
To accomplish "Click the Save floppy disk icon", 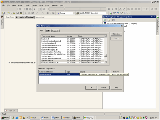I will [18, 13].
